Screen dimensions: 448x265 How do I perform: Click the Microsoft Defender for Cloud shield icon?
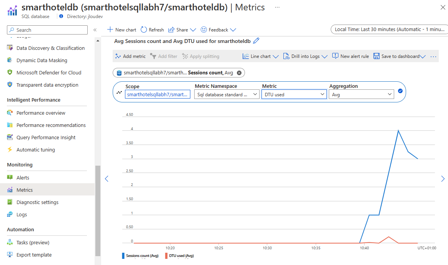pos(10,72)
